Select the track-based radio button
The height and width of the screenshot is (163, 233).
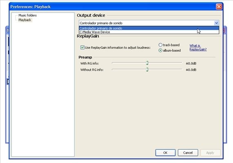pyautogui.click(x=160, y=45)
